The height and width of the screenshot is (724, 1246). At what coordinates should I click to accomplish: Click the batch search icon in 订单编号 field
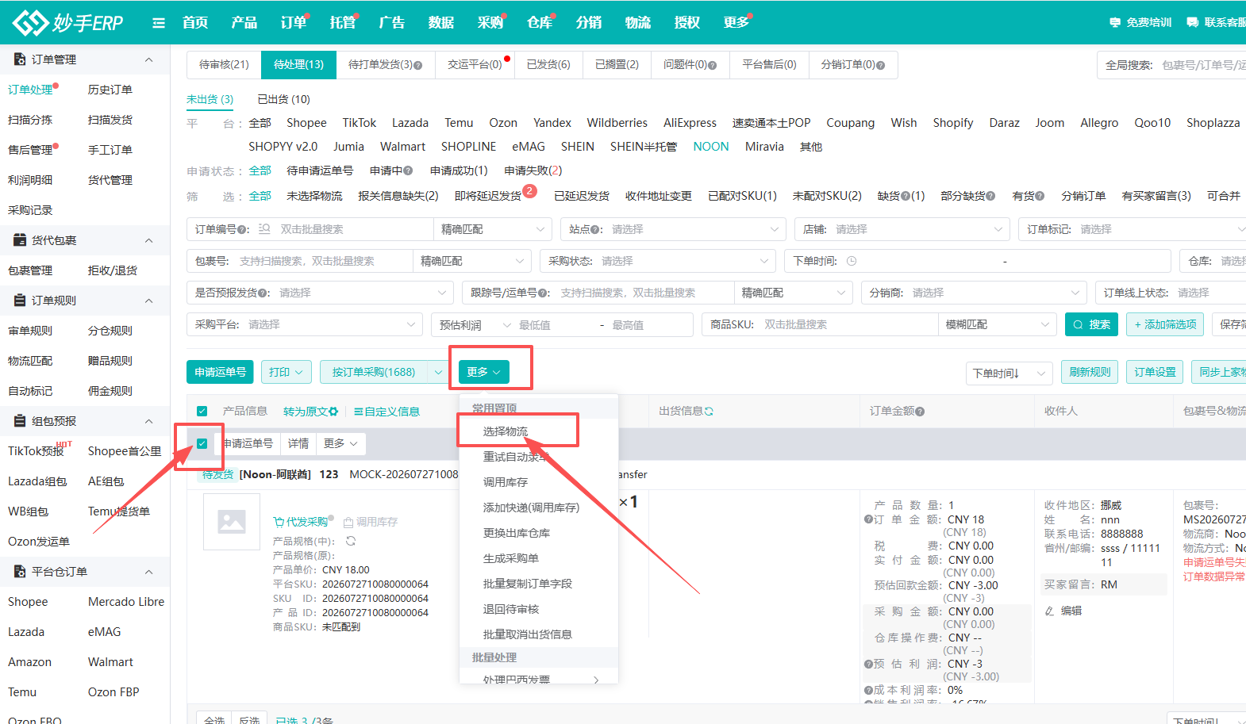click(x=265, y=229)
